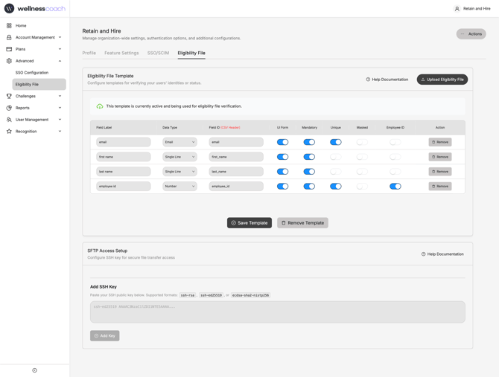Click the Plans card icon
Image resolution: width=499 pixels, height=377 pixels.
coord(9,49)
